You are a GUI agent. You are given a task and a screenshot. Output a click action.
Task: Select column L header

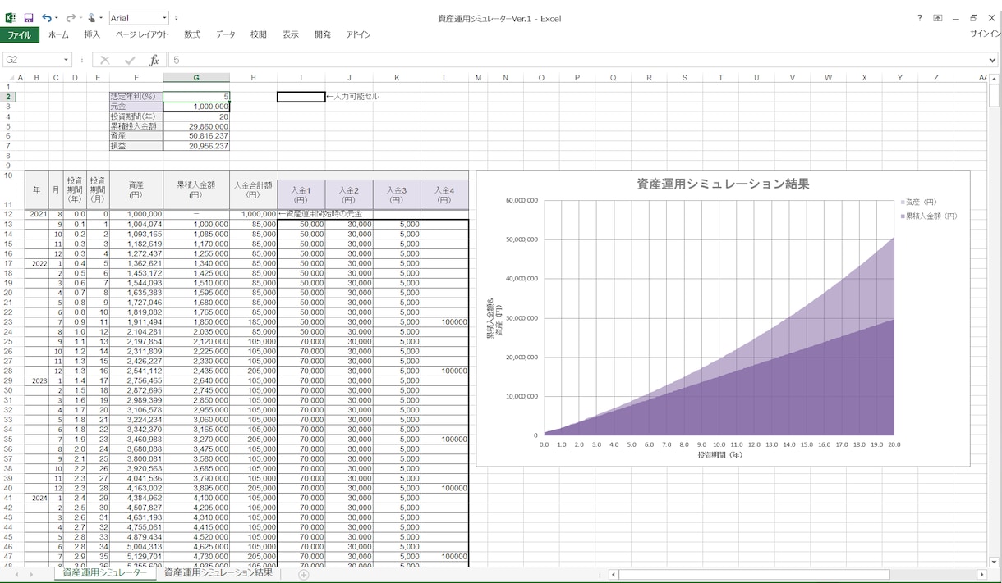click(444, 78)
